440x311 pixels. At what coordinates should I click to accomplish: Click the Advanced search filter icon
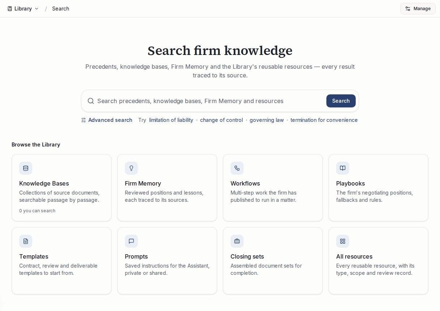coord(84,120)
